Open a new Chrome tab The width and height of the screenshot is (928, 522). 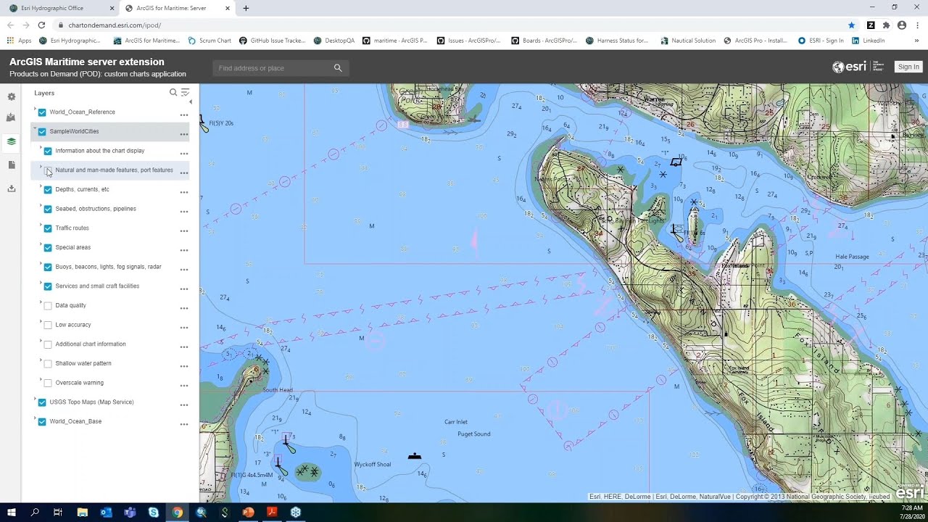click(246, 8)
